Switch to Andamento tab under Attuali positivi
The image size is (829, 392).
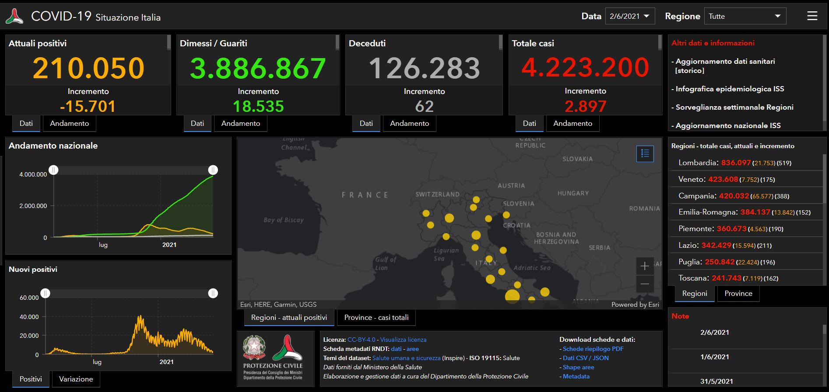(x=69, y=123)
